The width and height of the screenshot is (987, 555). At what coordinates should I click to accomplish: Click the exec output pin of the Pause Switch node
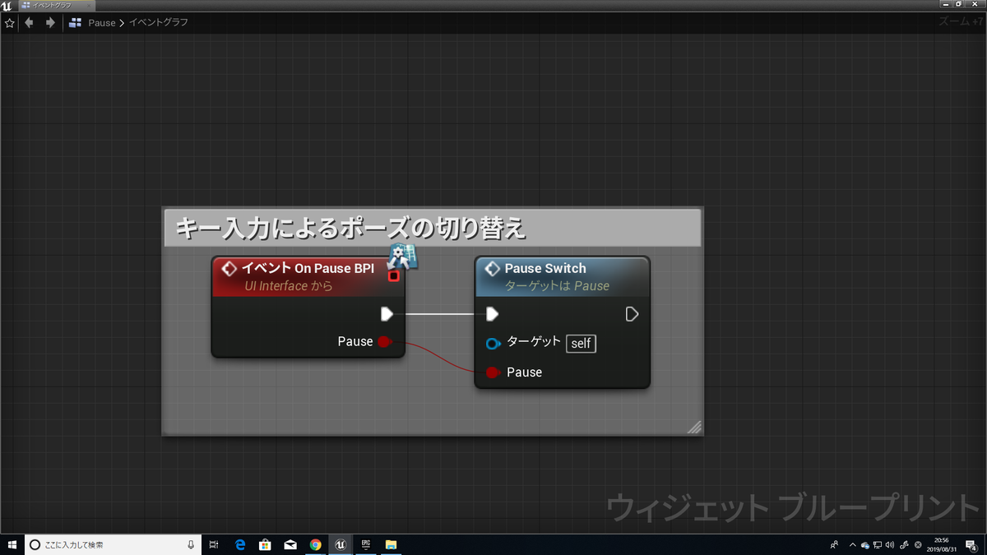pos(631,313)
